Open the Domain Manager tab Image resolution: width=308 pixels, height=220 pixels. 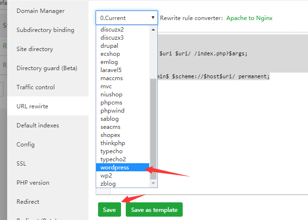tap(41, 10)
